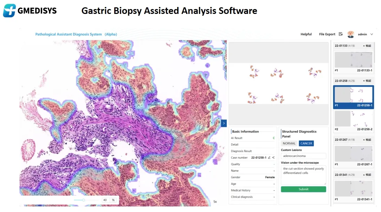Collapse the side panel with blue arrow
The width and height of the screenshot is (381, 212).
[x=224, y=123]
